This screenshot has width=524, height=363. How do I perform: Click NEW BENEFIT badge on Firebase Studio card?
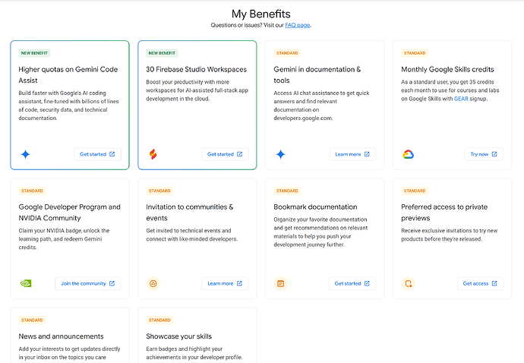(162, 53)
